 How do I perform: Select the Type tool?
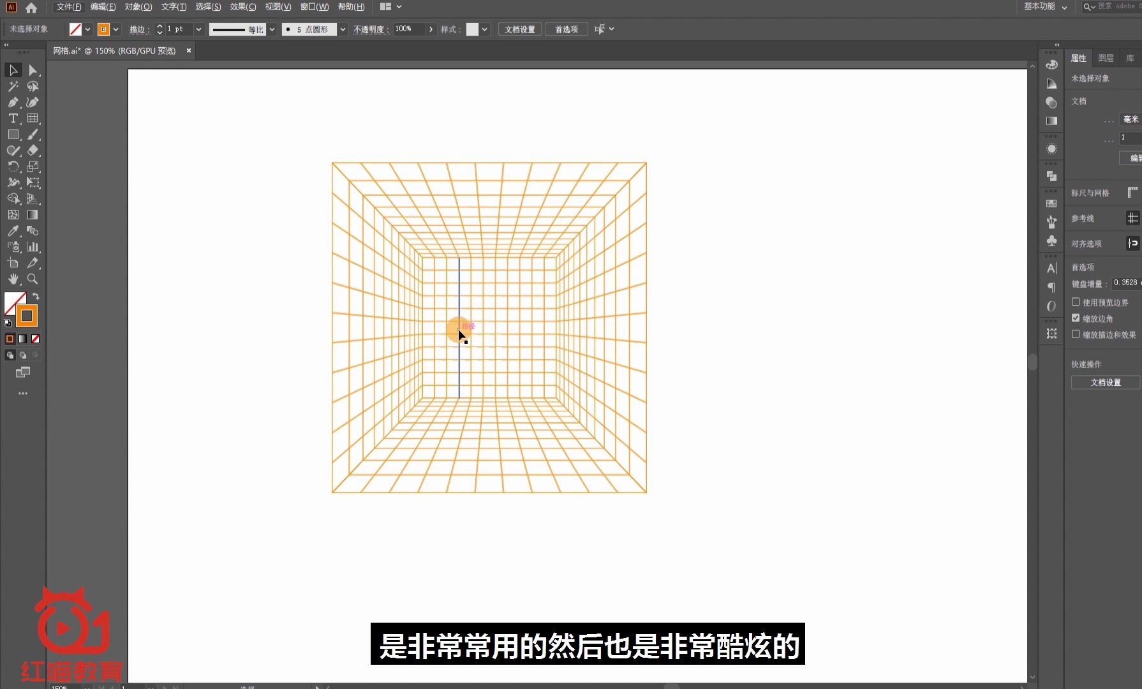point(13,118)
